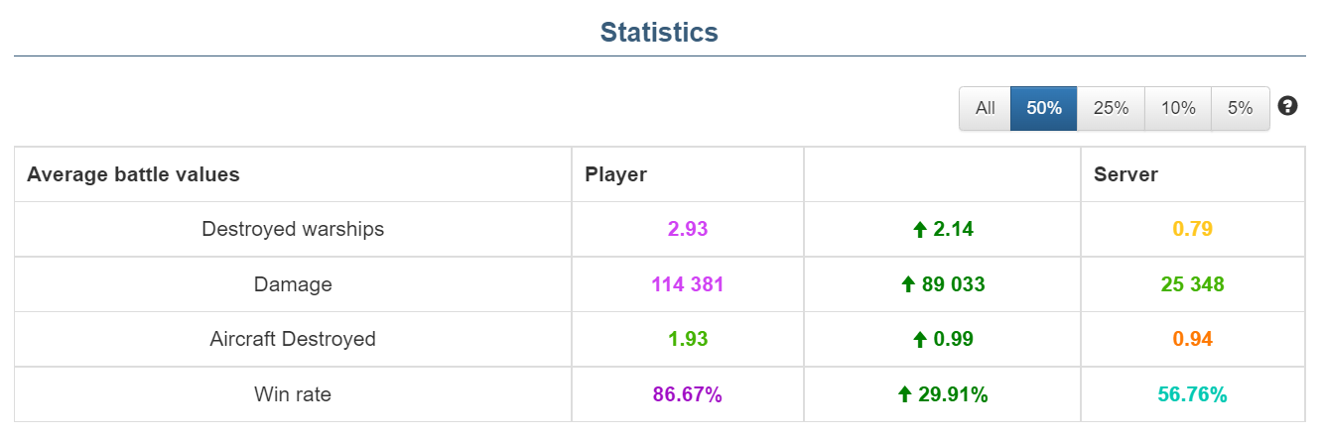1322x438 pixels.
Task: Switch to the 25% filter
Action: click(1111, 108)
